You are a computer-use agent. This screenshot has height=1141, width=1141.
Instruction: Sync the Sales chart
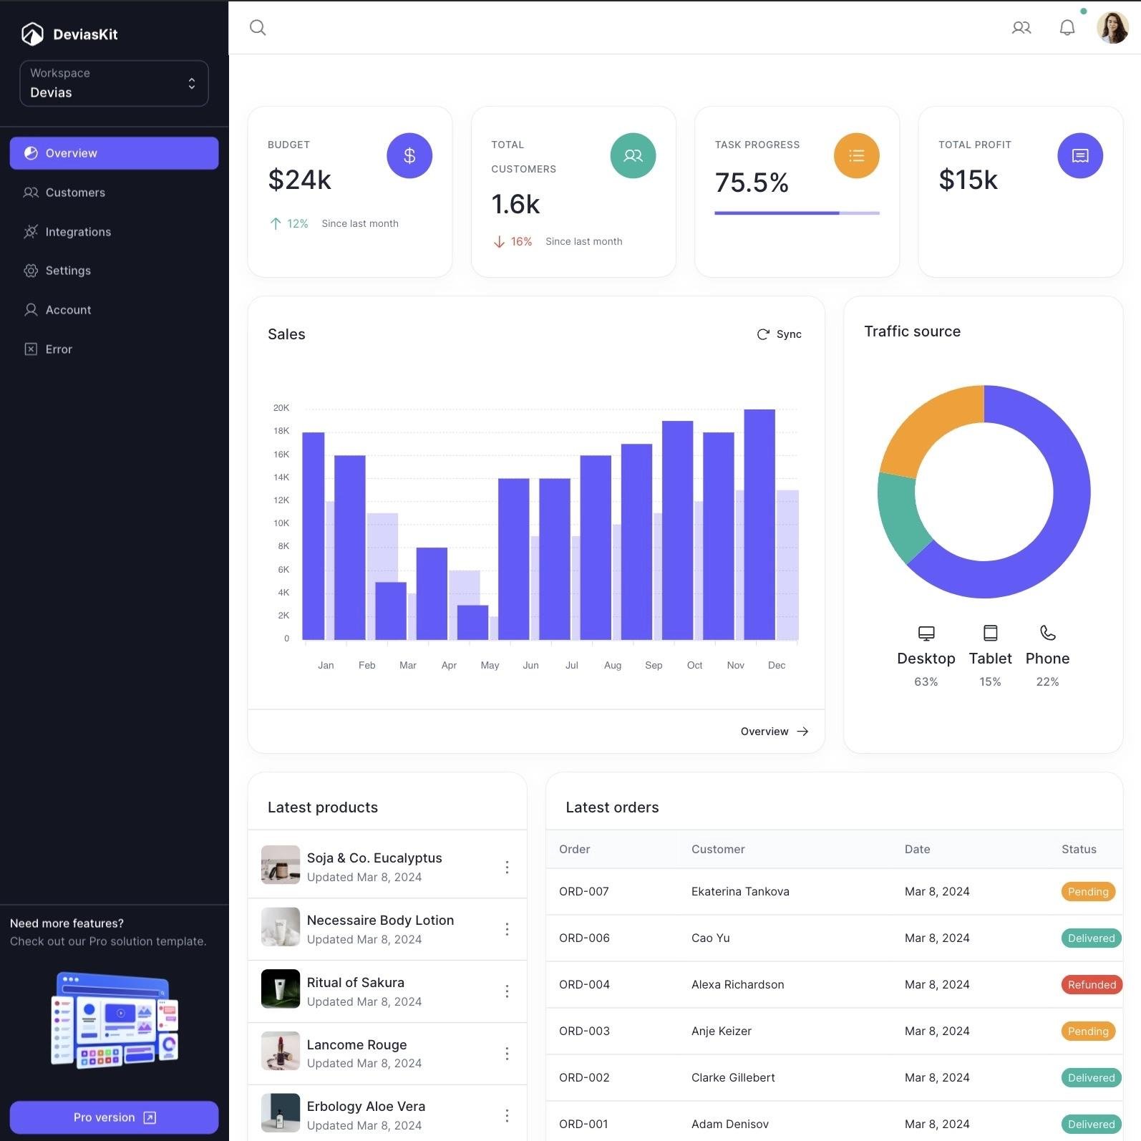[779, 334]
